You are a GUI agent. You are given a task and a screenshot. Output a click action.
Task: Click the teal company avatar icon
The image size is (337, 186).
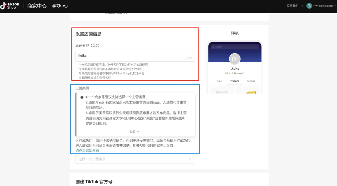309,6
